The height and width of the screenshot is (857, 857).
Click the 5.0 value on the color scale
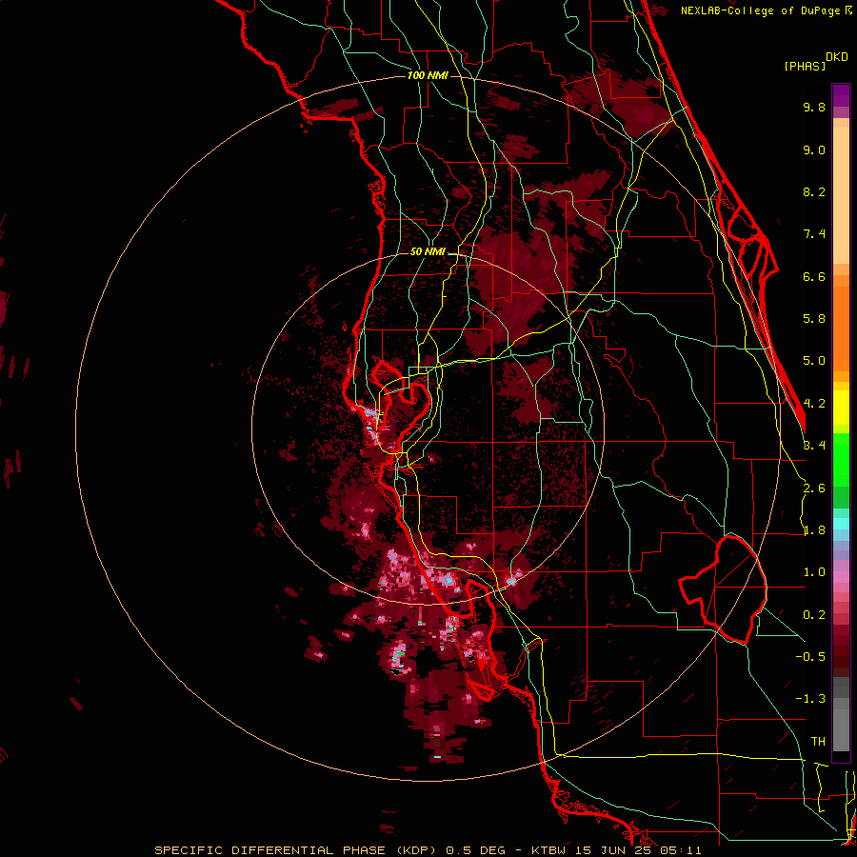(814, 361)
